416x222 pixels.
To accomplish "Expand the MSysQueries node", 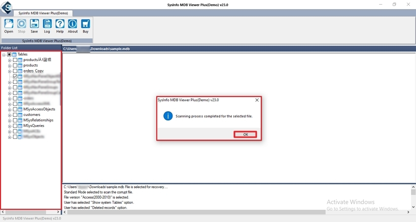I will coord(10,126).
